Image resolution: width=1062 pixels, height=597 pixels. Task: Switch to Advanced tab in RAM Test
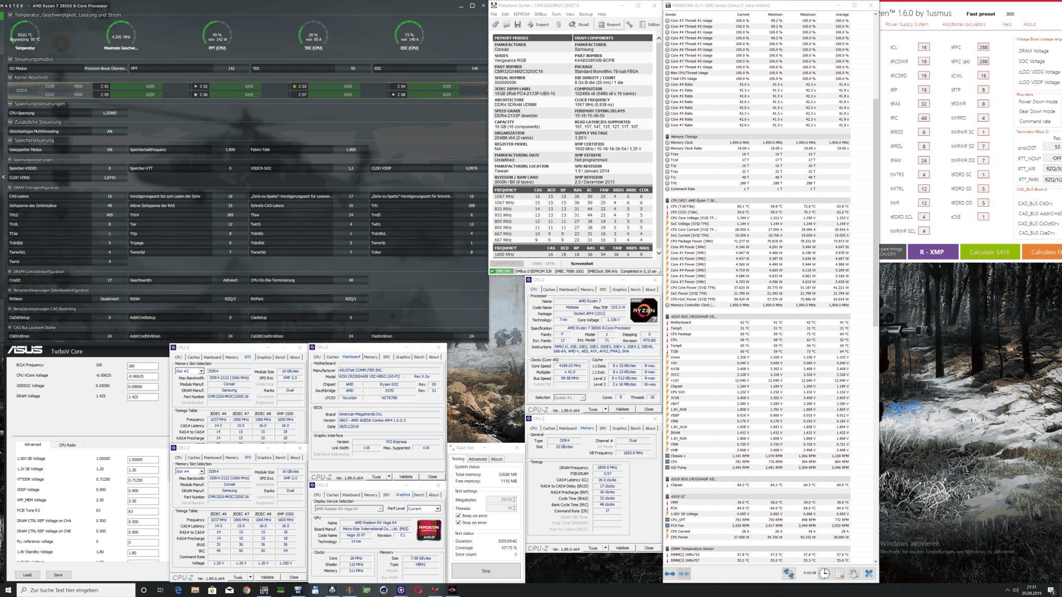478,459
